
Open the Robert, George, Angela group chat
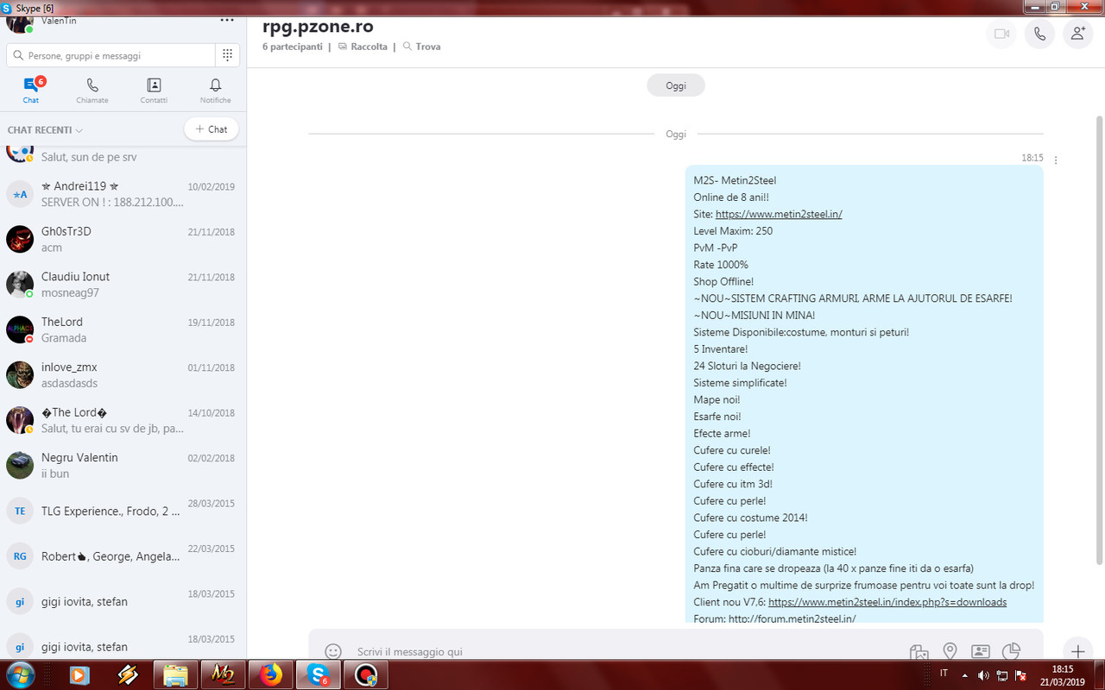pyautogui.click(x=123, y=555)
